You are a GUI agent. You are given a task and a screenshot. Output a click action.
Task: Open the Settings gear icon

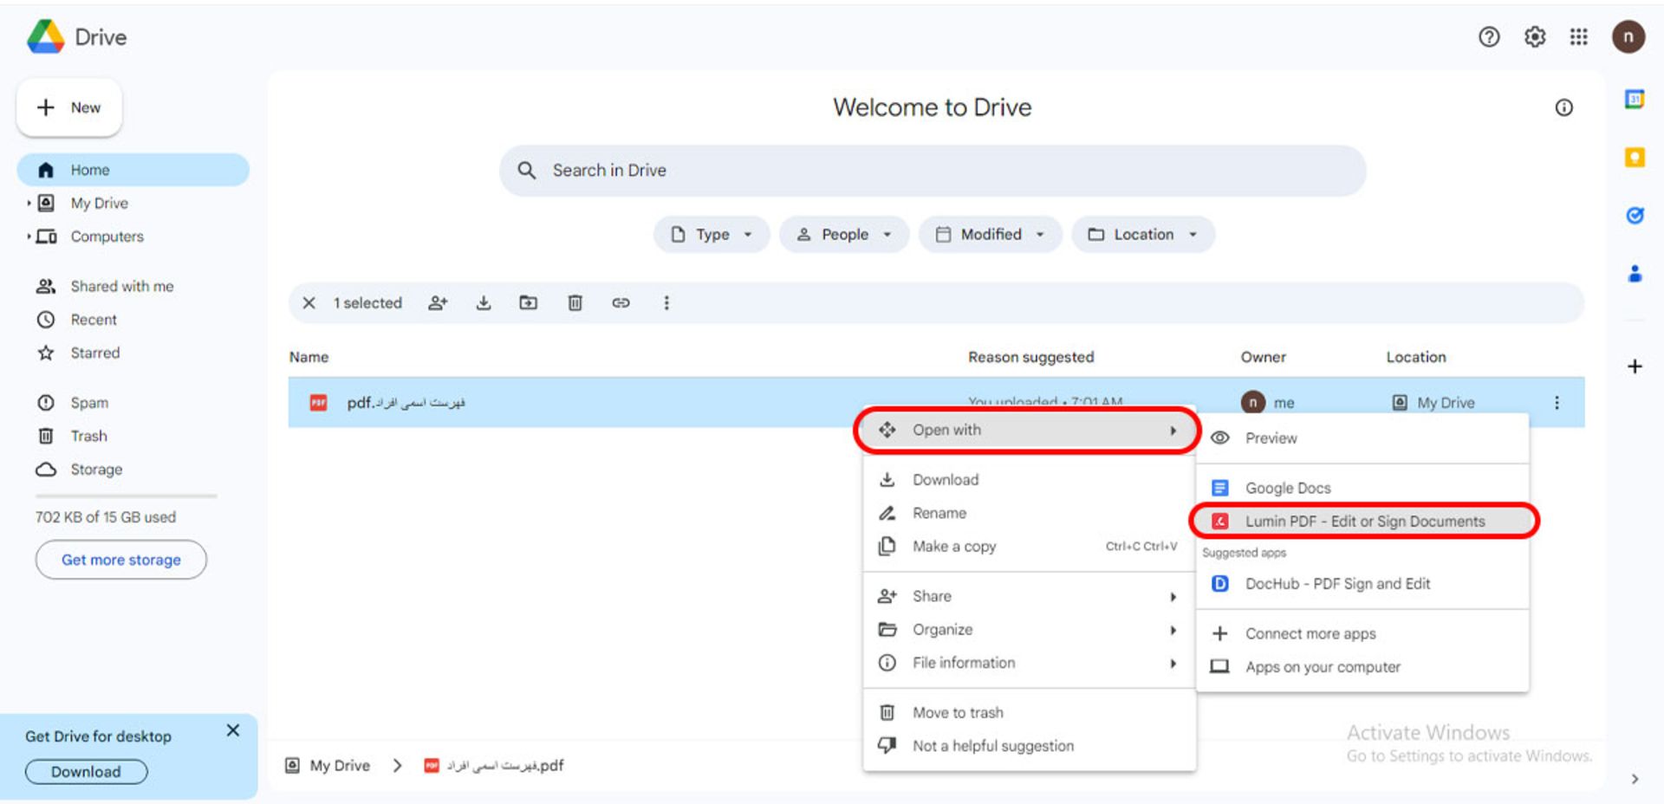[x=1535, y=37]
